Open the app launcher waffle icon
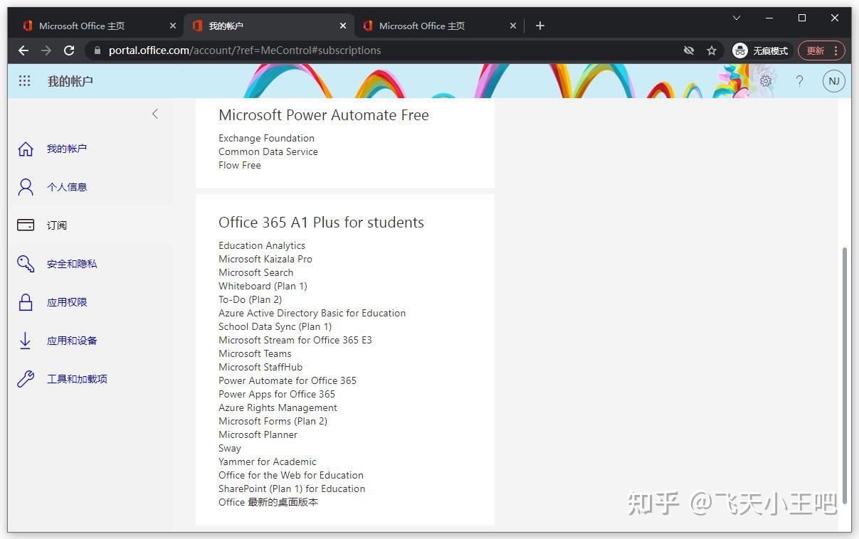The height and width of the screenshot is (539, 859). coord(24,80)
